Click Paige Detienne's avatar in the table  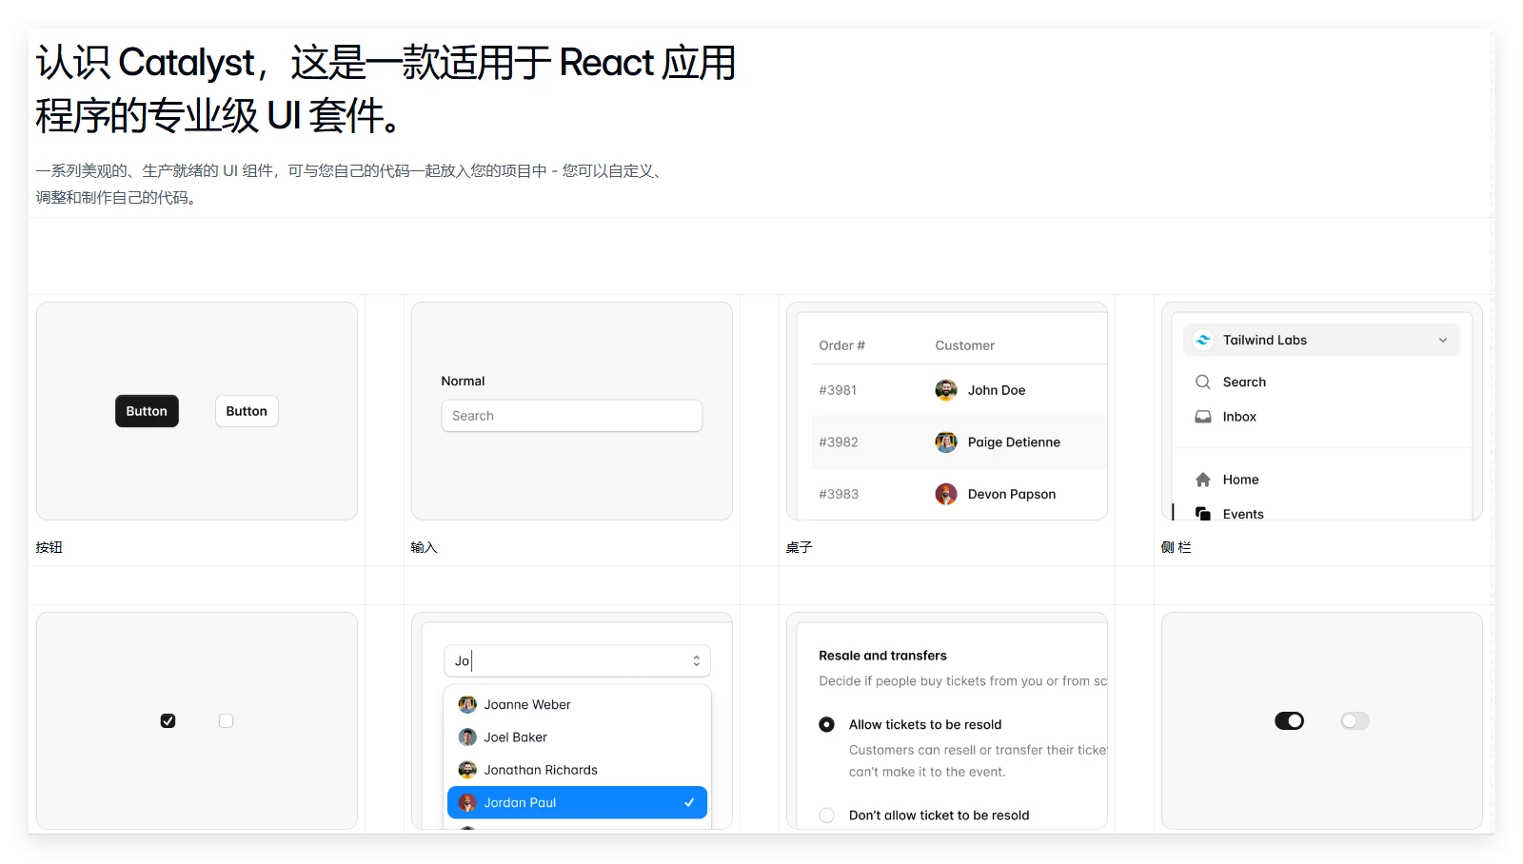[945, 442]
